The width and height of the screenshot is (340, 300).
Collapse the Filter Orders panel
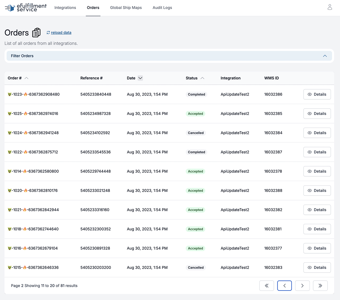[325, 56]
